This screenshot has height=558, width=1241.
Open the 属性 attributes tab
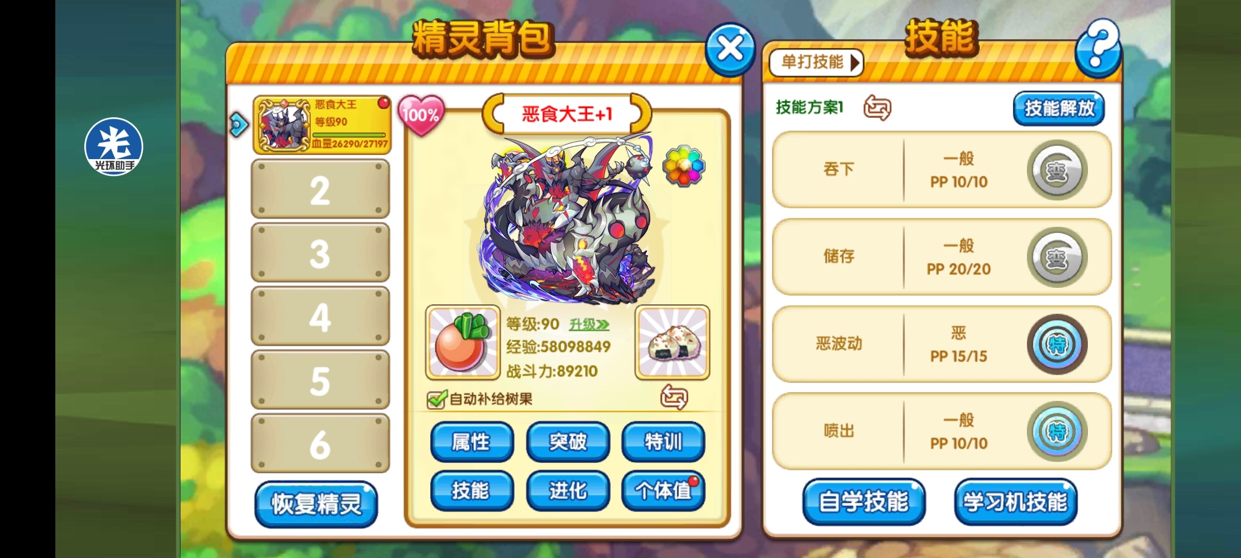472,442
